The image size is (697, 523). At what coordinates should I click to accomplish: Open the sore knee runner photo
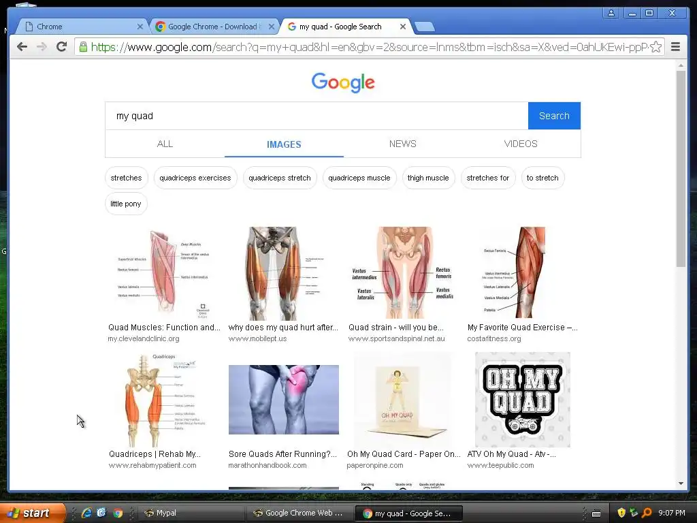click(x=284, y=399)
